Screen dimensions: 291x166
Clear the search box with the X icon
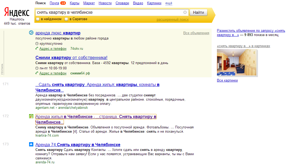click(185, 12)
